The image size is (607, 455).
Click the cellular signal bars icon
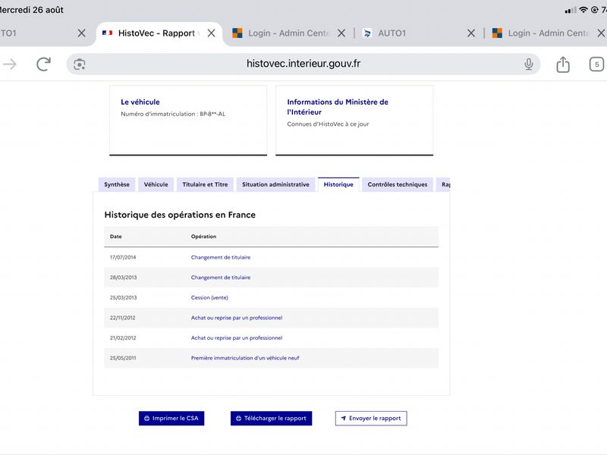tap(571, 10)
